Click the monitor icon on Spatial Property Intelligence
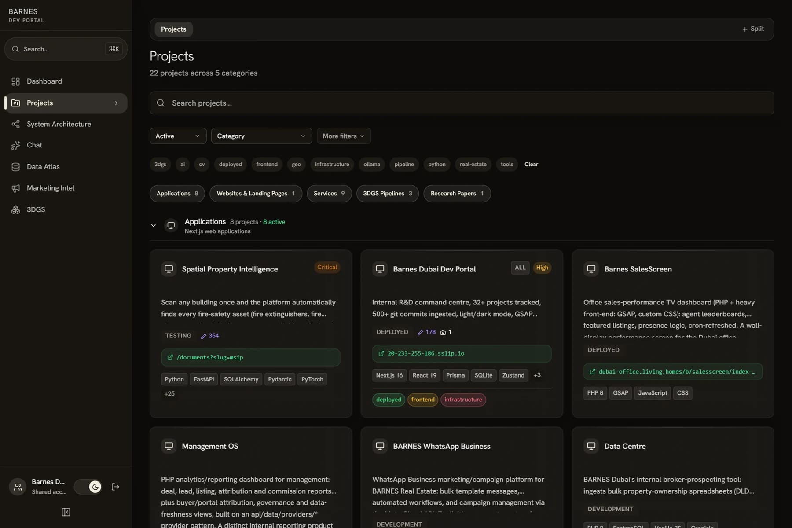 click(169, 269)
